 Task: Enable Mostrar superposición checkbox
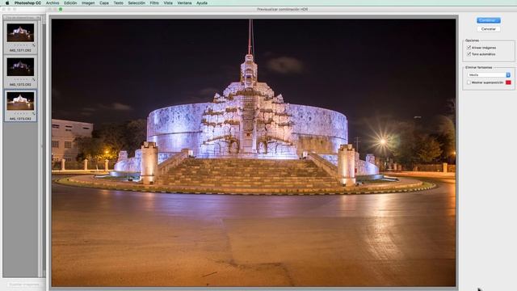point(469,82)
